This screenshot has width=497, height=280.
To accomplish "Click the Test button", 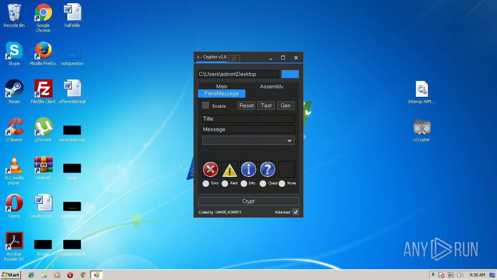I will pyautogui.click(x=266, y=105).
